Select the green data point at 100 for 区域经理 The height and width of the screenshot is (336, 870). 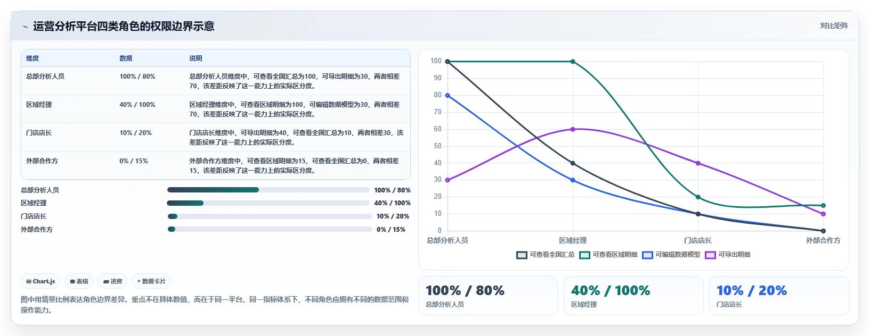[573, 62]
